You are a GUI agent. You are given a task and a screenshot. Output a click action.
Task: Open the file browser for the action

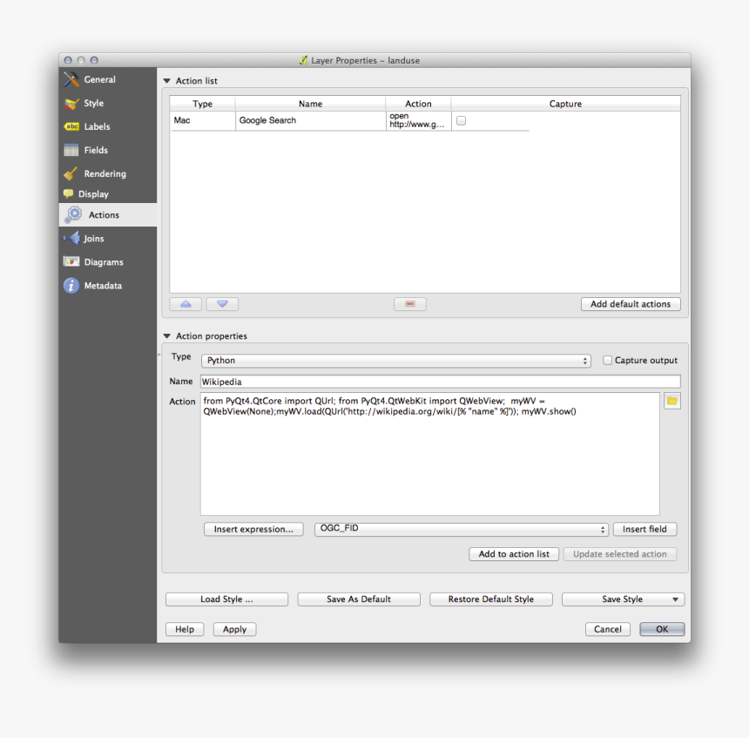tap(671, 400)
